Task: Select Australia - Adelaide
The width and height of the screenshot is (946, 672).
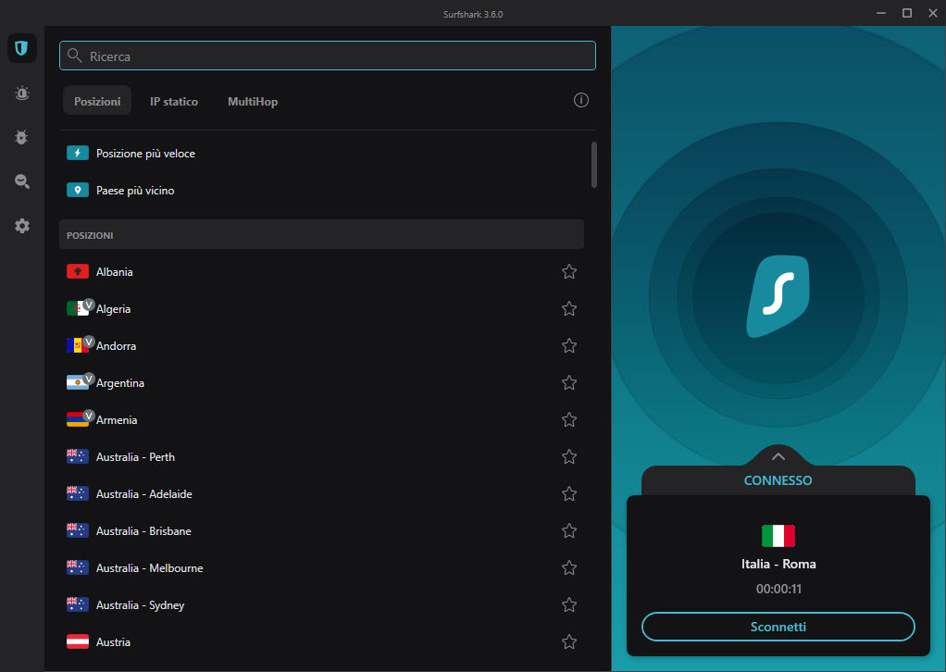Action: coord(321,493)
